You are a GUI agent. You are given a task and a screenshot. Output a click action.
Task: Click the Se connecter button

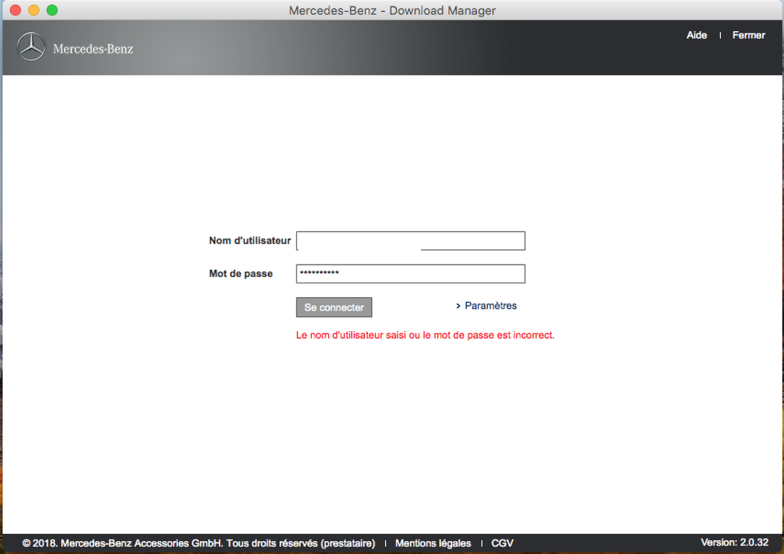coord(334,307)
